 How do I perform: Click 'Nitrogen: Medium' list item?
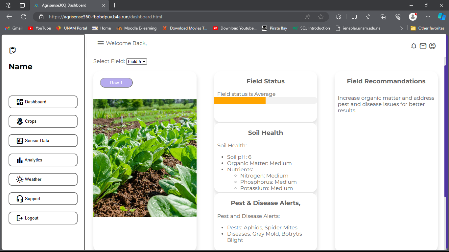(x=264, y=176)
